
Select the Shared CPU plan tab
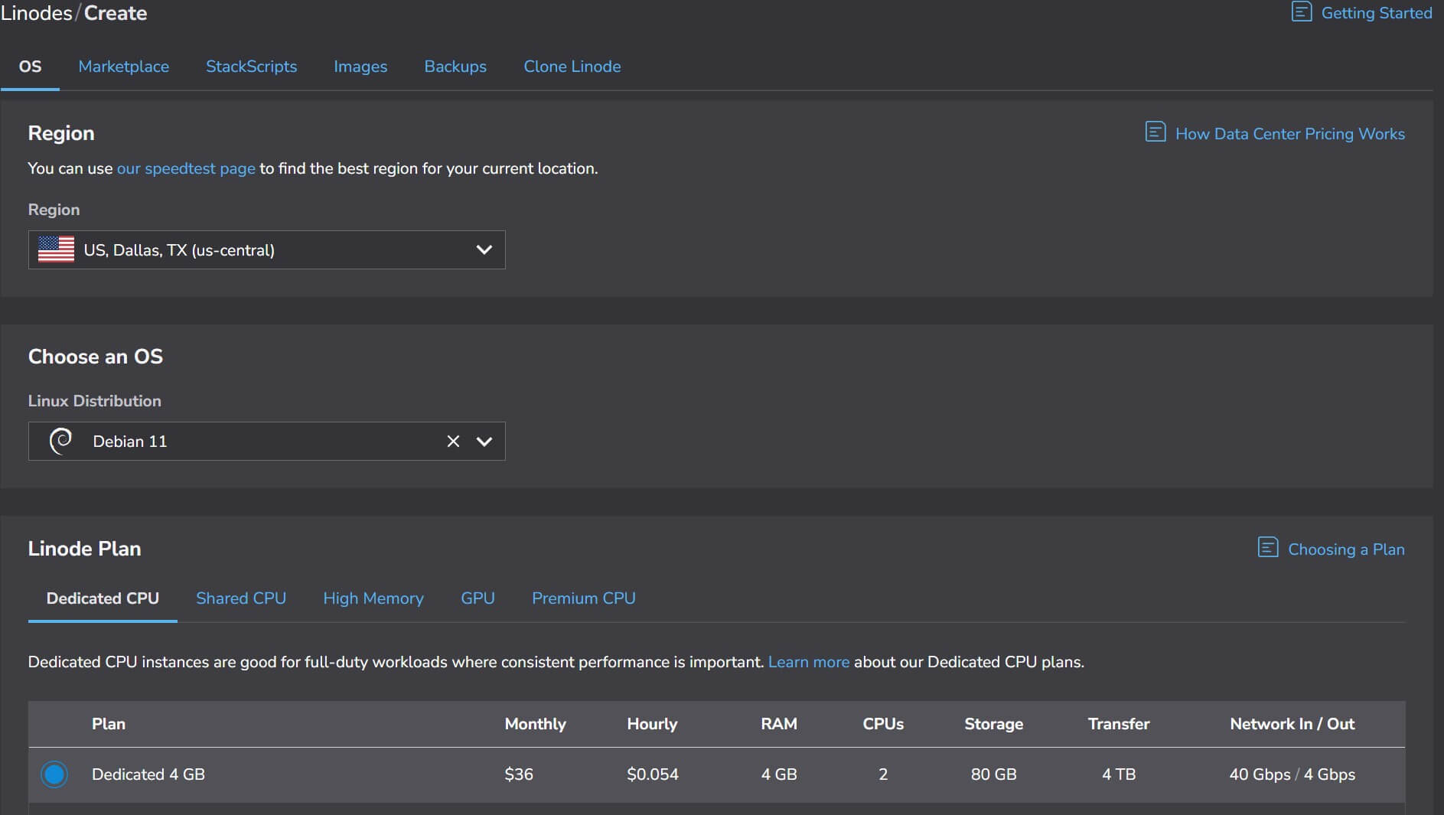[241, 598]
